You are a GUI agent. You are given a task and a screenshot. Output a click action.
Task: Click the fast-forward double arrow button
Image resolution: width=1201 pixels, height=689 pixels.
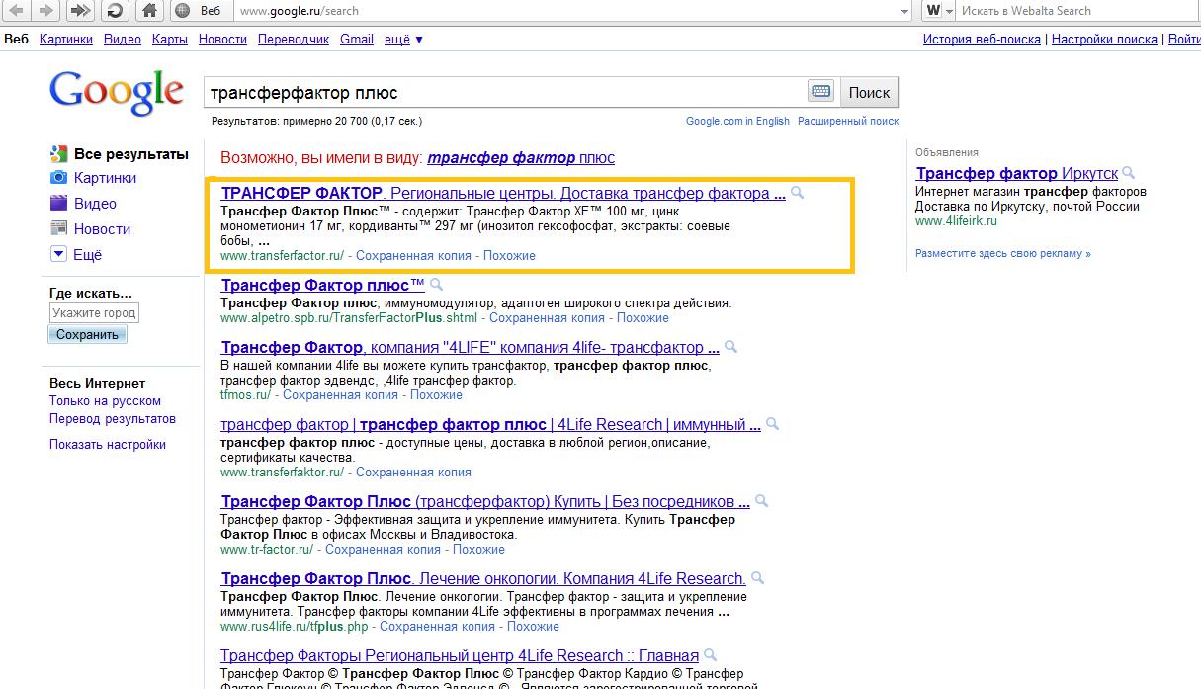click(x=81, y=11)
